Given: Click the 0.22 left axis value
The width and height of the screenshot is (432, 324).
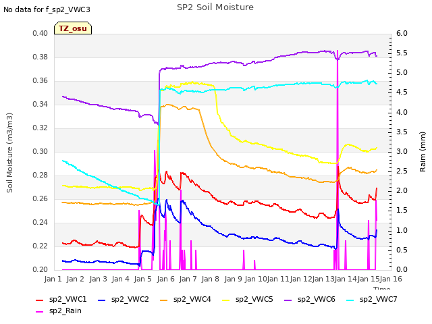Looking at the screenshot, I should 40,246.
